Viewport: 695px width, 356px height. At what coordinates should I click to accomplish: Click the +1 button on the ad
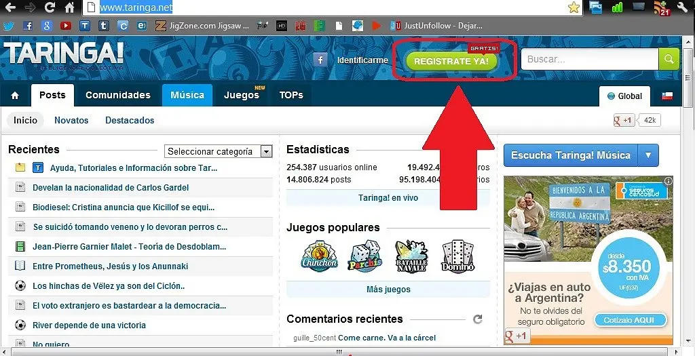pos(516,336)
